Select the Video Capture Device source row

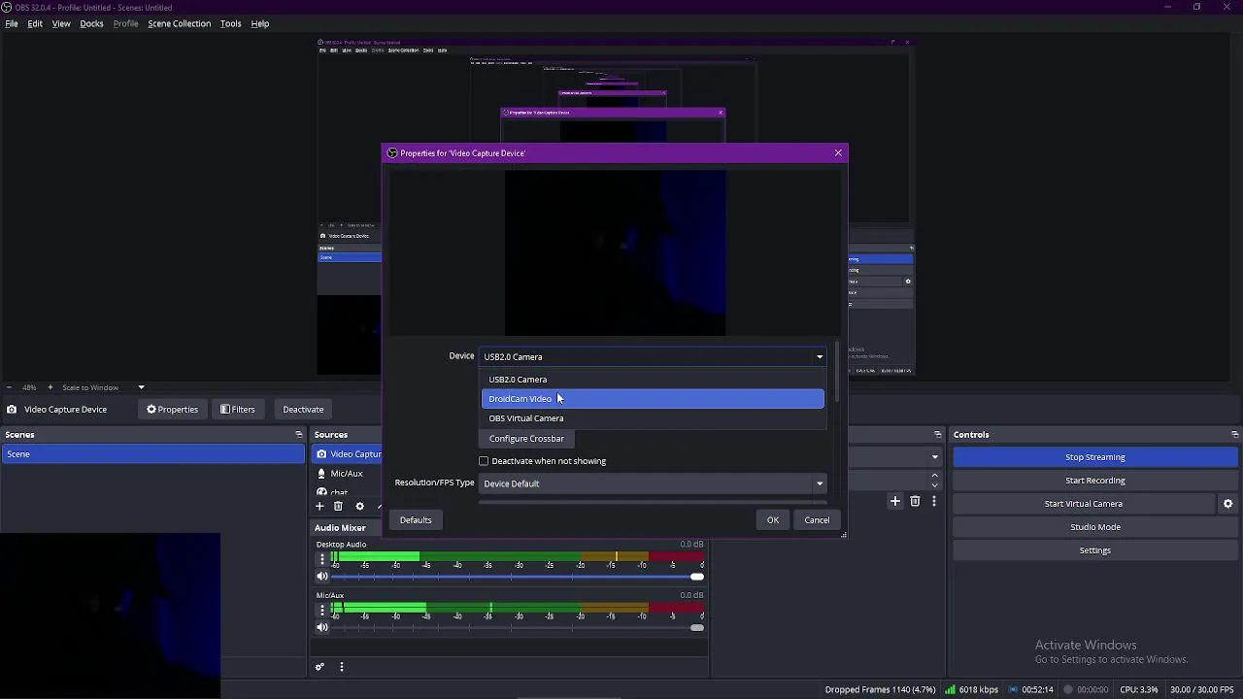[x=348, y=454]
